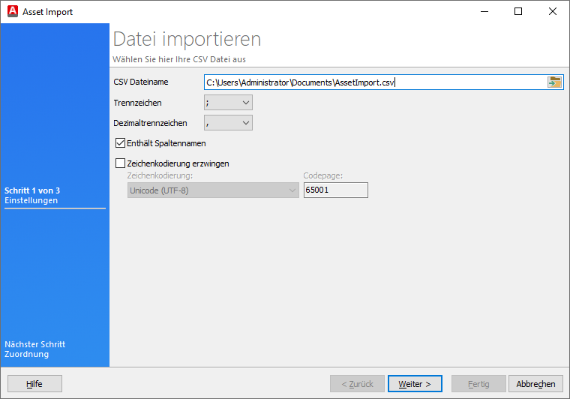Open file browser icon for CSV file
570x399 pixels.
[555, 82]
